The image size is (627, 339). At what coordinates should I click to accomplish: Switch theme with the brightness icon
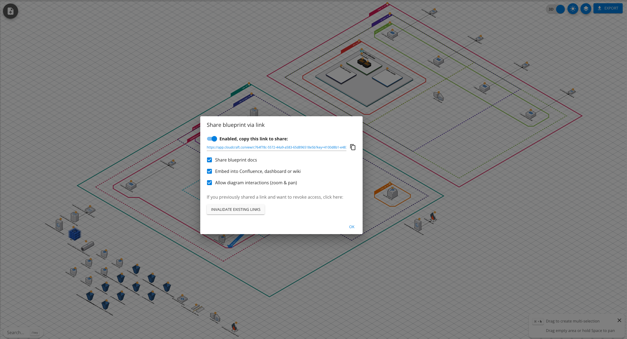[x=573, y=9]
